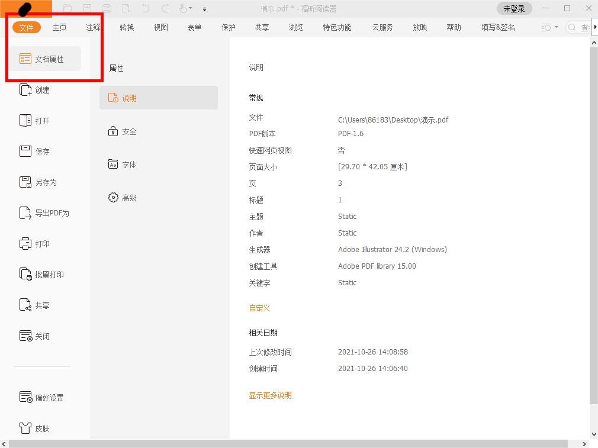Switch to the 视图 ribbon tab
Viewport: 598px width, 448px height.
pos(160,27)
